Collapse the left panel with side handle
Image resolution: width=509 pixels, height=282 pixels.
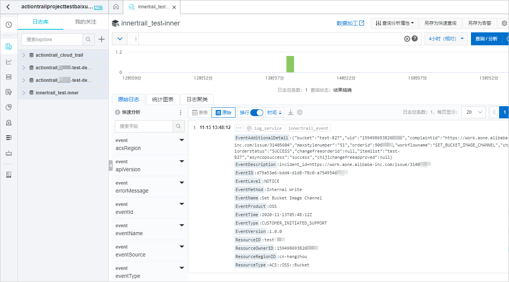(111, 166)
